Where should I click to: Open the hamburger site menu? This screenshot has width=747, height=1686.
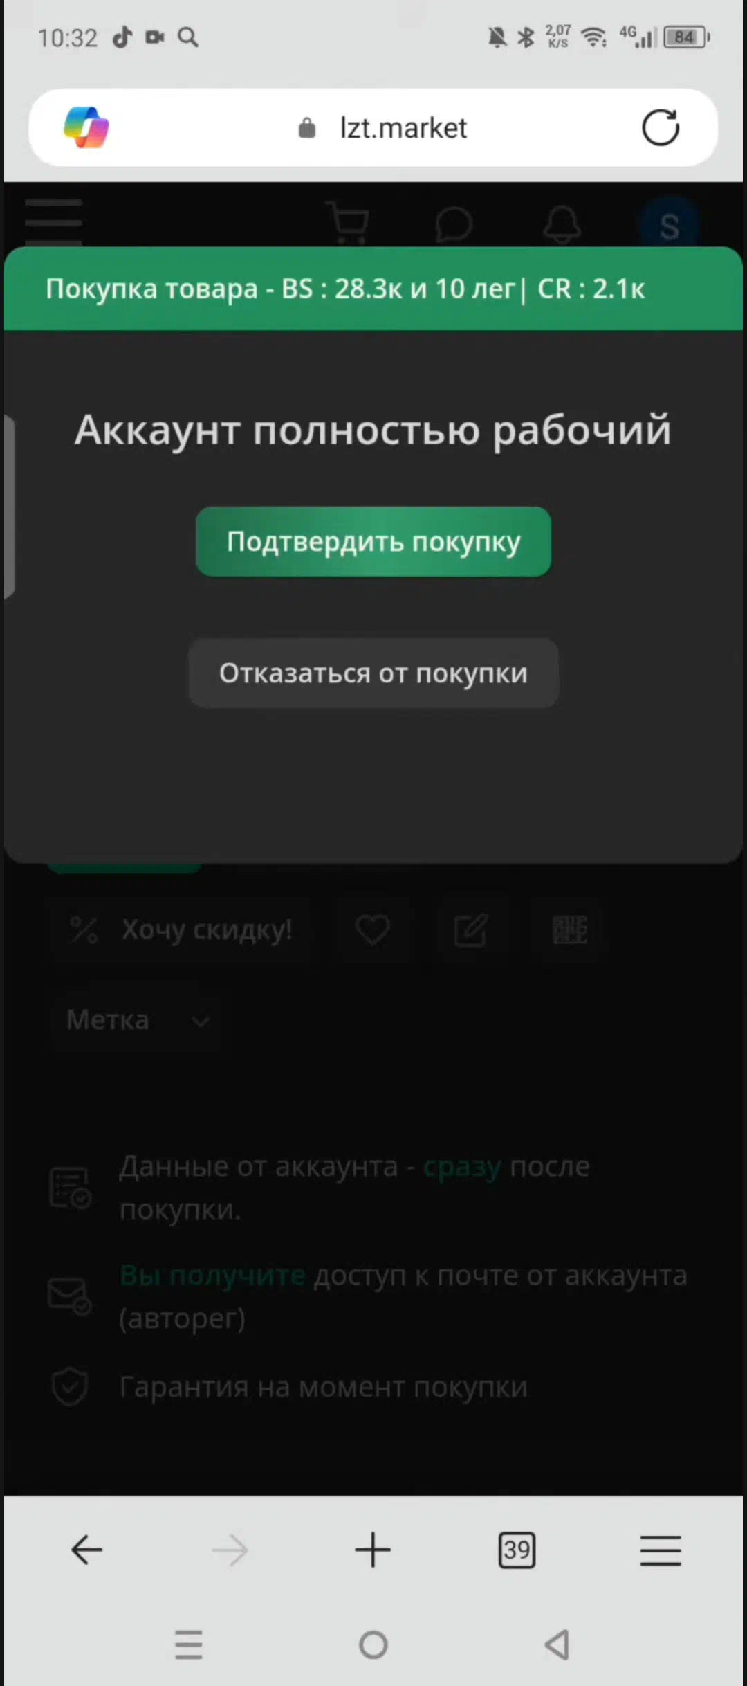(x=54, y=221)
